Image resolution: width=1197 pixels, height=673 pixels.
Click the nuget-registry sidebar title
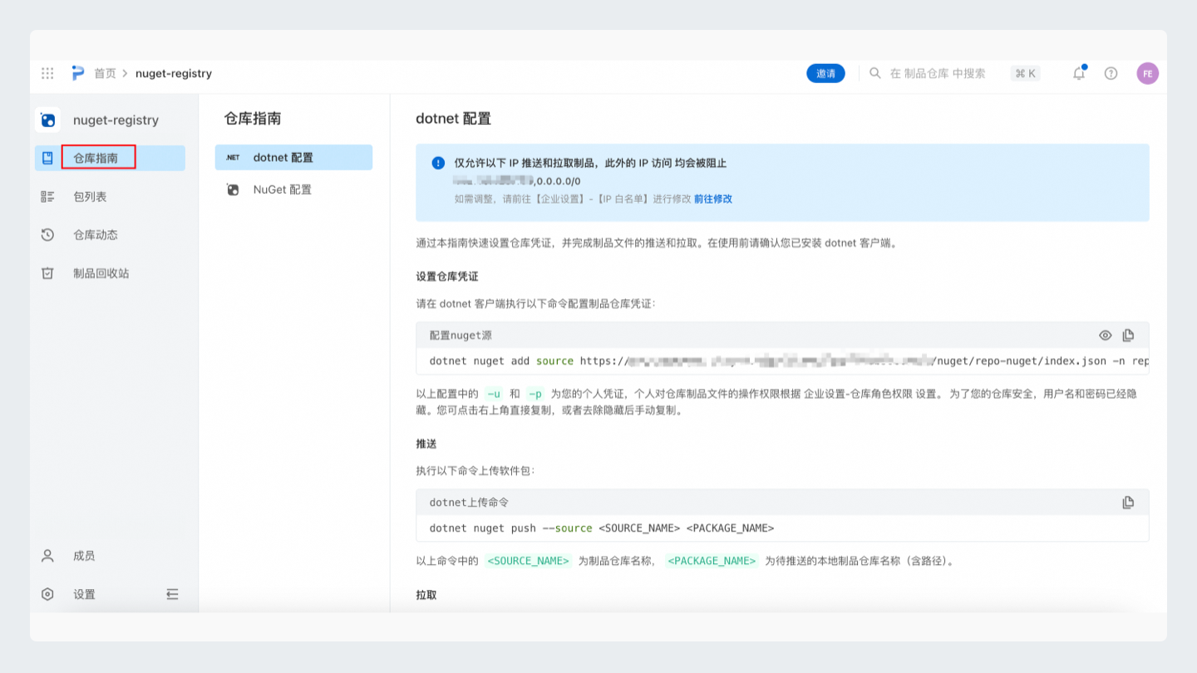click(116, 120)
